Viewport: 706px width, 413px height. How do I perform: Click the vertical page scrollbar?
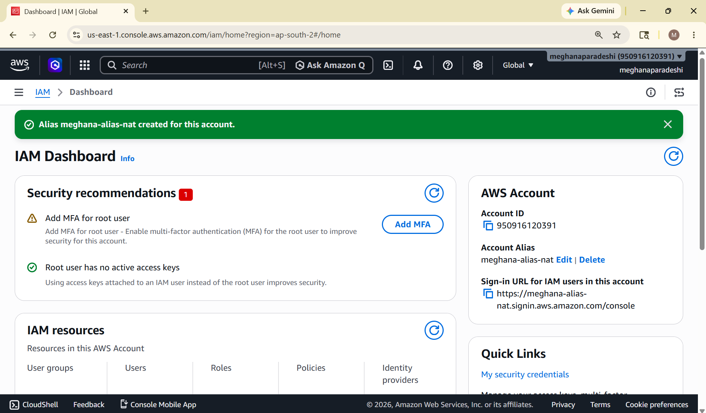pos(702,154)
